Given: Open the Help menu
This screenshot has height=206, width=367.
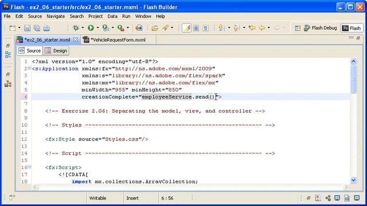Looking at the screenshot, I should pos(161,17).
